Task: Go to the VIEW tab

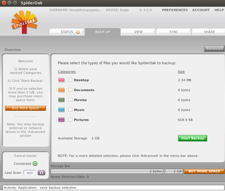Action: pos(138,32)
